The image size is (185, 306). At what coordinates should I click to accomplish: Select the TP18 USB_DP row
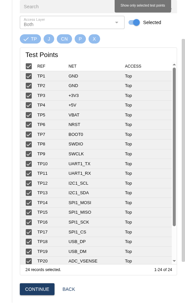click(x=96, y=242)
